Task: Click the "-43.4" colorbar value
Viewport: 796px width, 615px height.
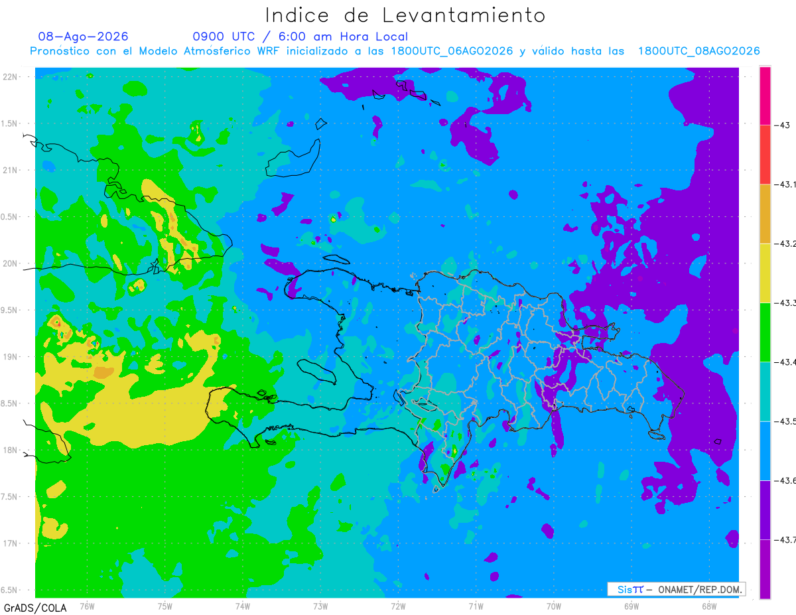Action: coord(785,362)
